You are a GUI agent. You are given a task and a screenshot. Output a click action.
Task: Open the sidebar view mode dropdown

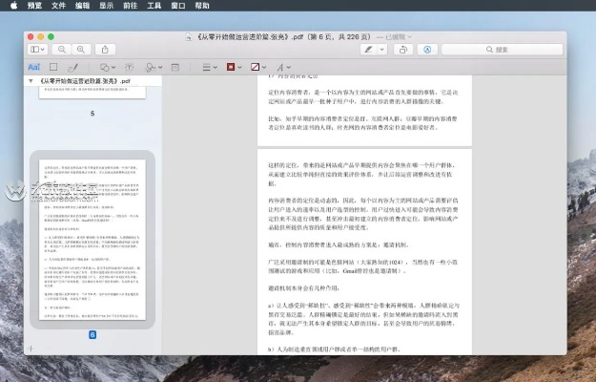[x=37, y=49]
